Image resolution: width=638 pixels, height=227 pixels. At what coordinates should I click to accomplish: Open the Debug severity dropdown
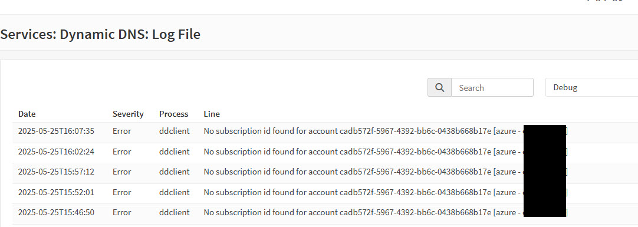point(591,87)
